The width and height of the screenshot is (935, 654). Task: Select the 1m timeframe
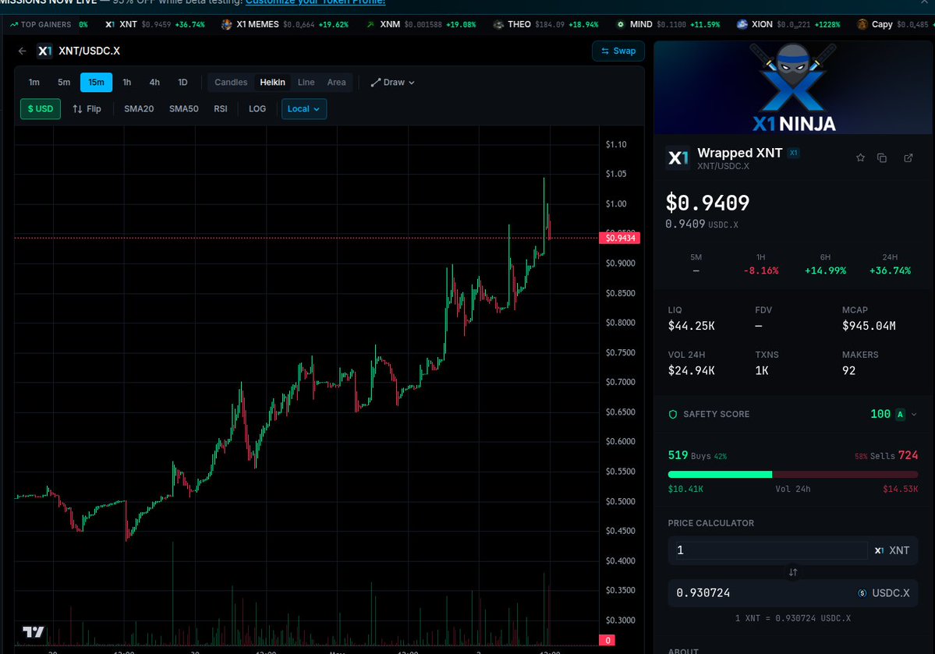coord(34,83)
